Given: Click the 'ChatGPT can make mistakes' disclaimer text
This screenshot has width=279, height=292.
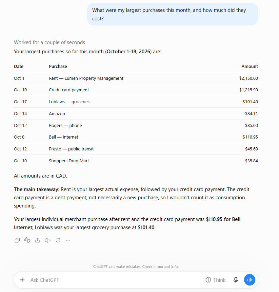Looking at the screenshot, I should coord(136,267).
